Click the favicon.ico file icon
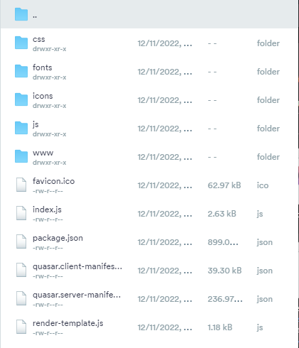This screenshot has height=348, width=299. [x=21, y=185]
